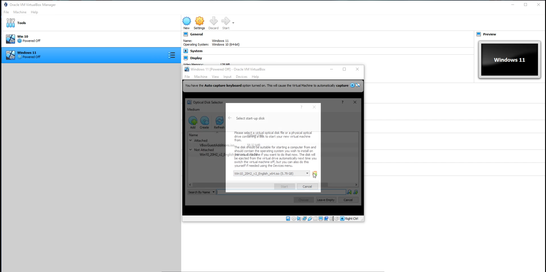Open the Manager's Help menu
546x272 pixels.
click(34, 12)
